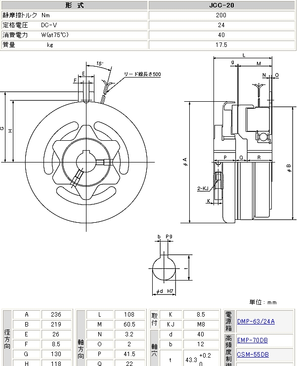Click the JCC-20 model header cell
This screenshot has width=297, height=366.
221,5
